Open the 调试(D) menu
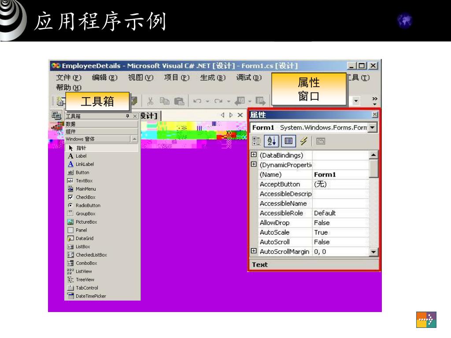This screenshot has height=338, width=451. click(249, 77)
